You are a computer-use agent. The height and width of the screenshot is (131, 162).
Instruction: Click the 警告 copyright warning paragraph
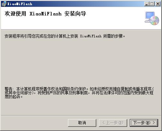(79, 93)
